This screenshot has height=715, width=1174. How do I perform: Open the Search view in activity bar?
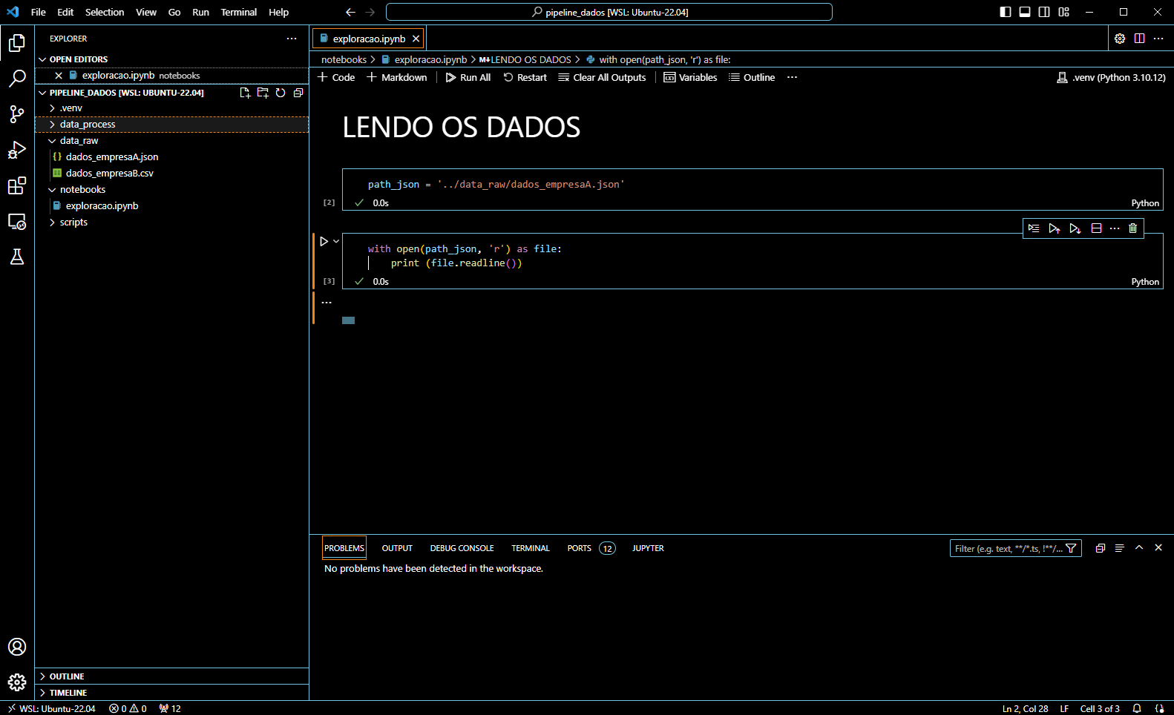(x=17, y=79)
